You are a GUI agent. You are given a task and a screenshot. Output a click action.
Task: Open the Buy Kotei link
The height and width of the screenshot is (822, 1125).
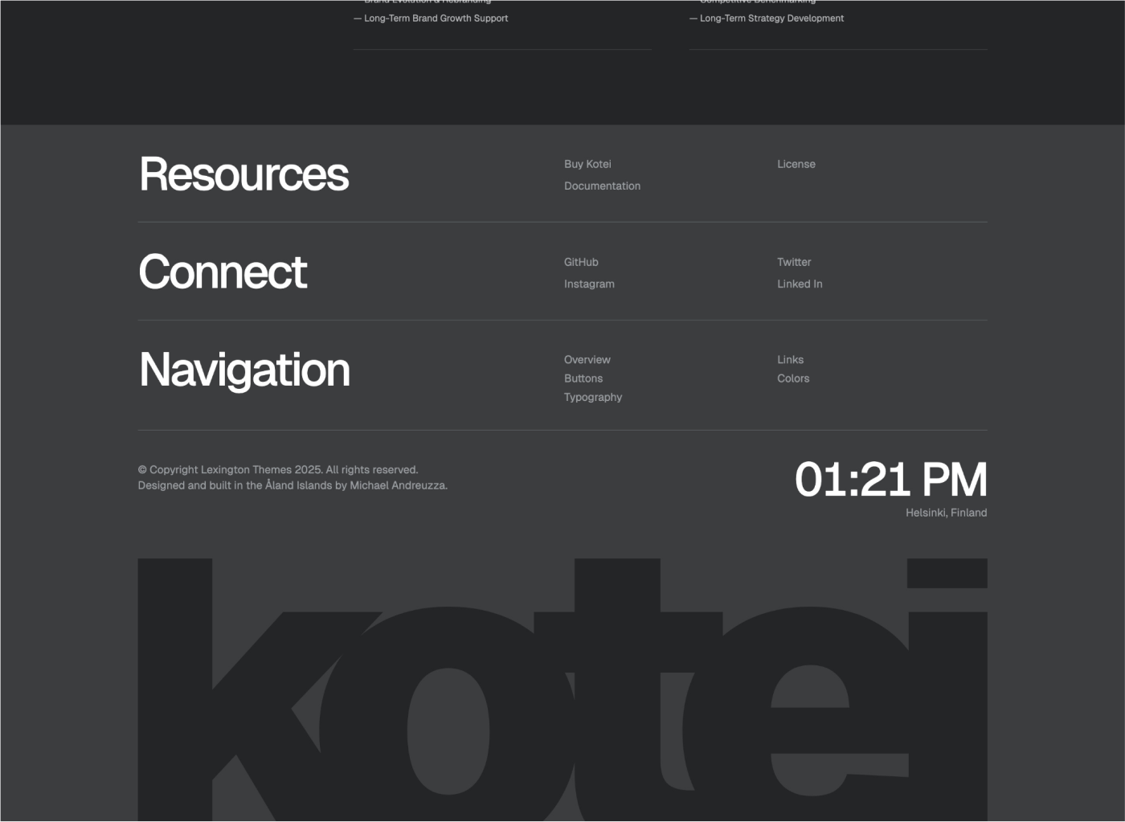pyautogui.click(x=587, y=164)
